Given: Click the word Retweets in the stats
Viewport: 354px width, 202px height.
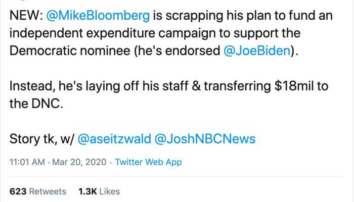Looking at the screenshot, I should (47, 191).
